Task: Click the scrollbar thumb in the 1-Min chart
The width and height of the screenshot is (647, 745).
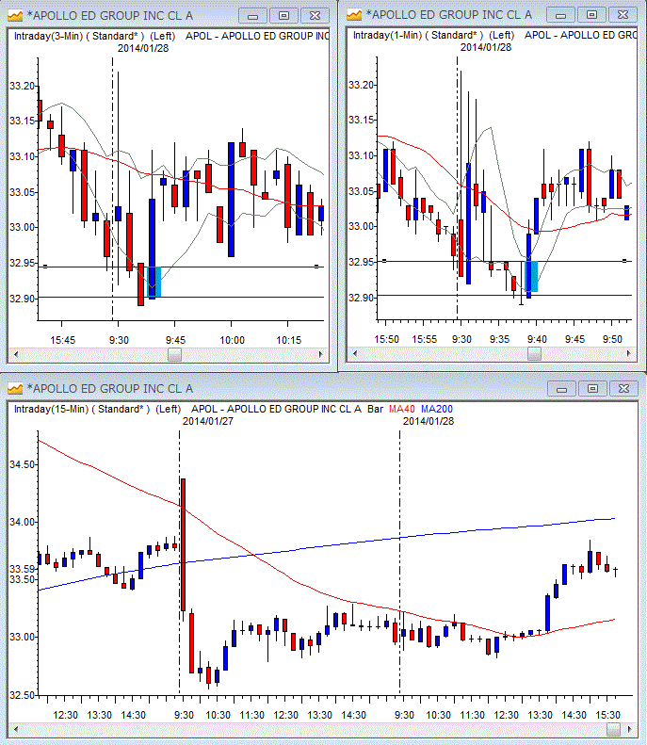Action: [x=534, y=354]
